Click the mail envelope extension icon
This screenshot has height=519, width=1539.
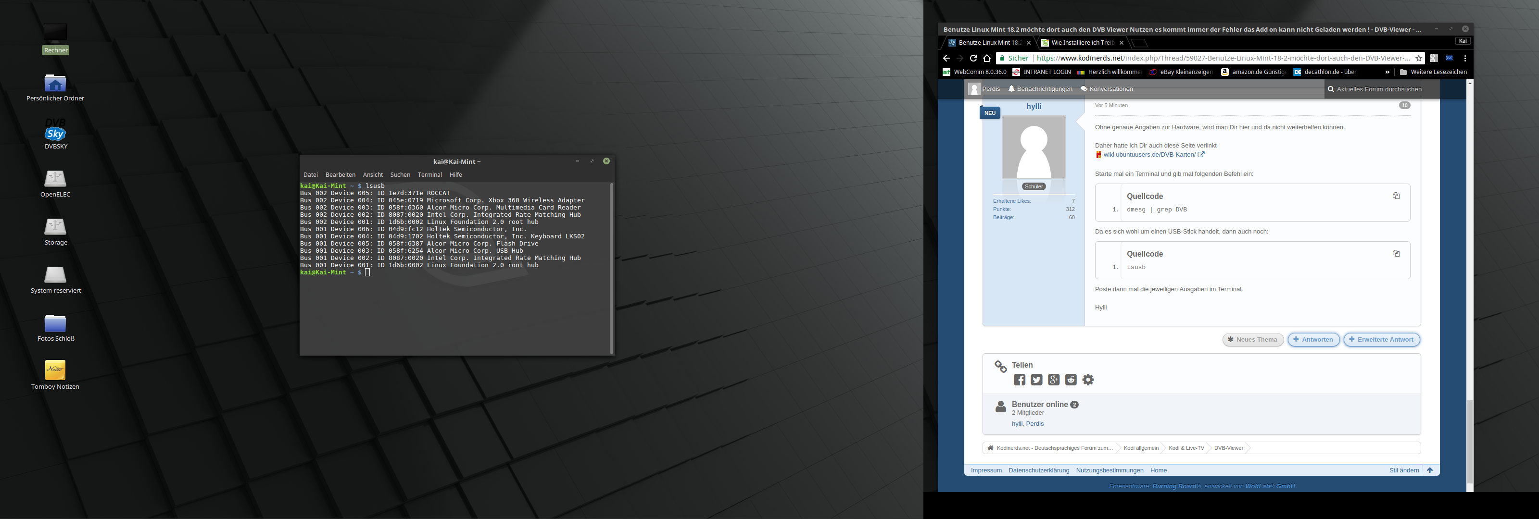1450,58
